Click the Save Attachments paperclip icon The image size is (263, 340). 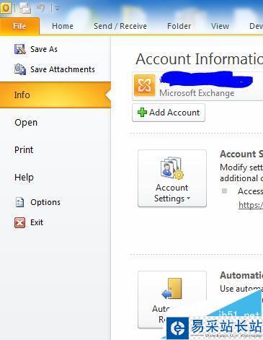(x=20, y=69)
